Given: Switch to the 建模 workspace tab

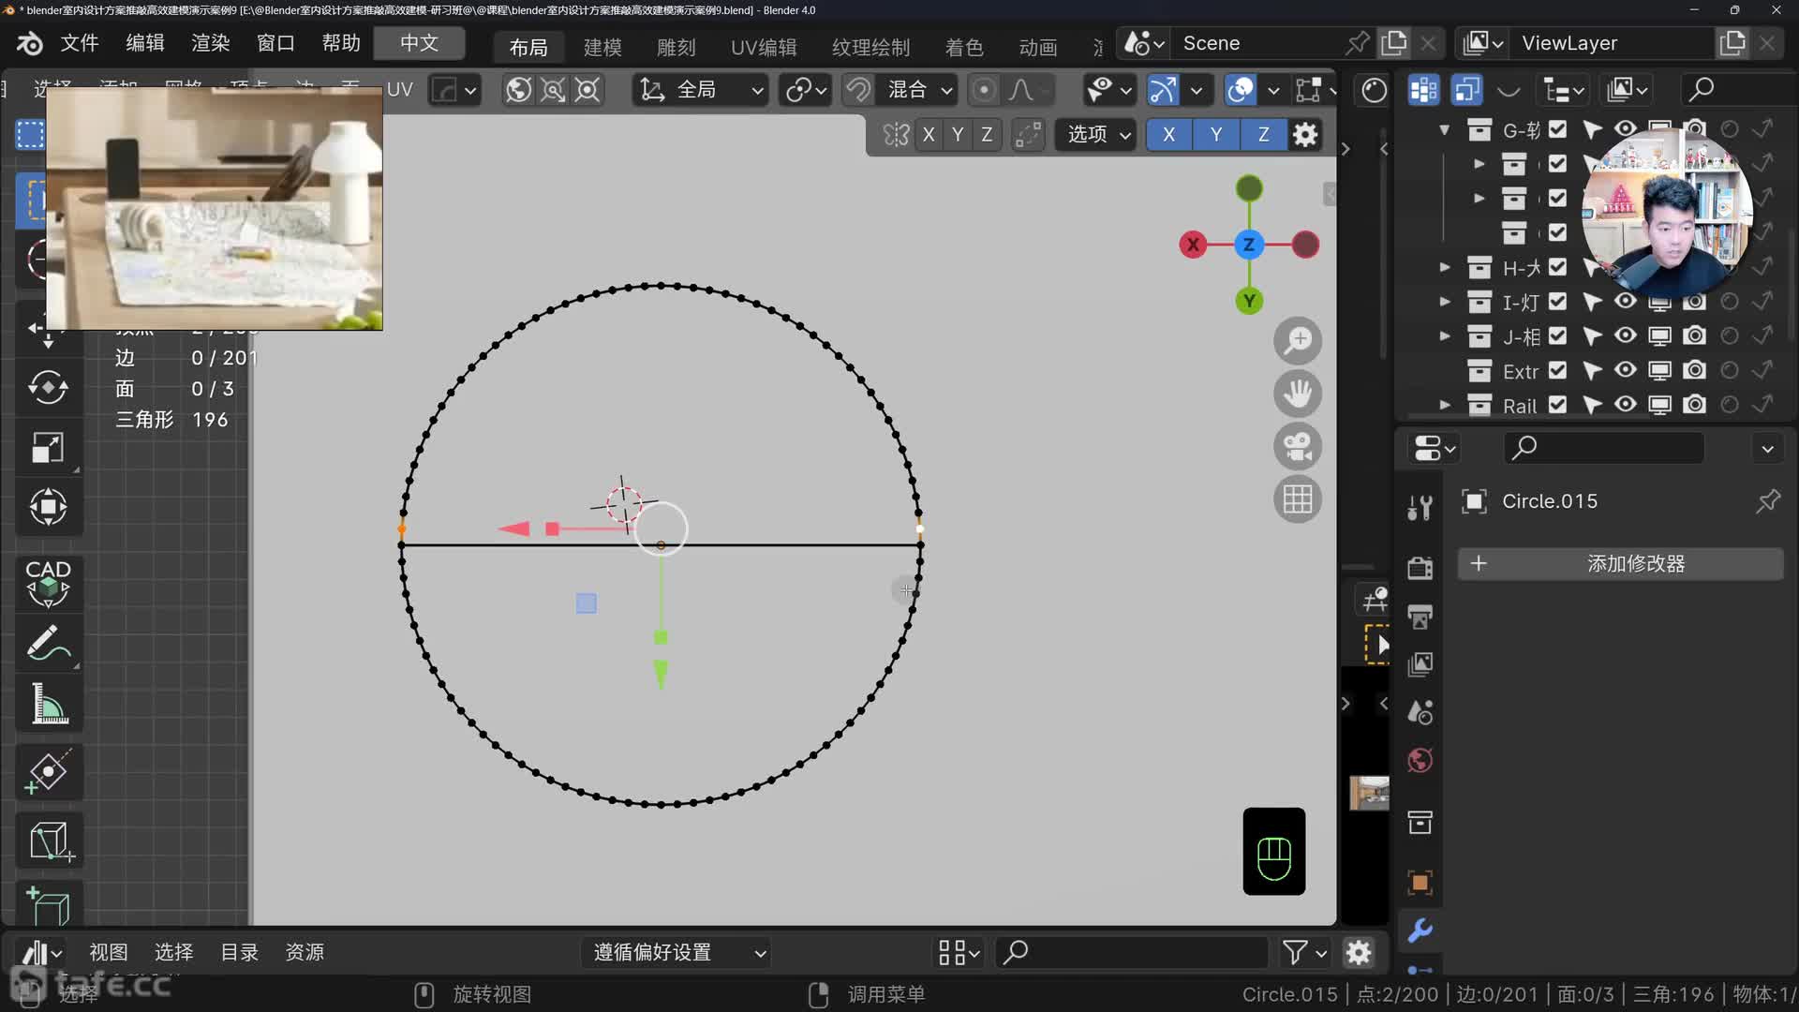Looking at the screenshot, I should pyautogui.click(x=602, y=47).
